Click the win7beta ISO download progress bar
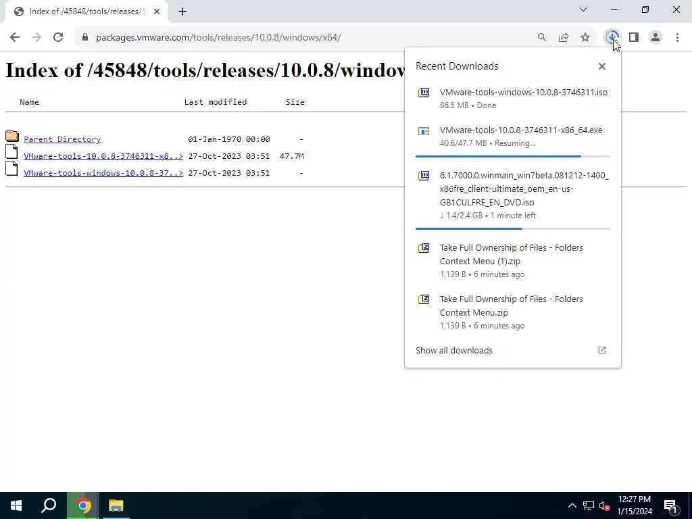This screenshot has width=692, height=519. [x=513, y=228]
